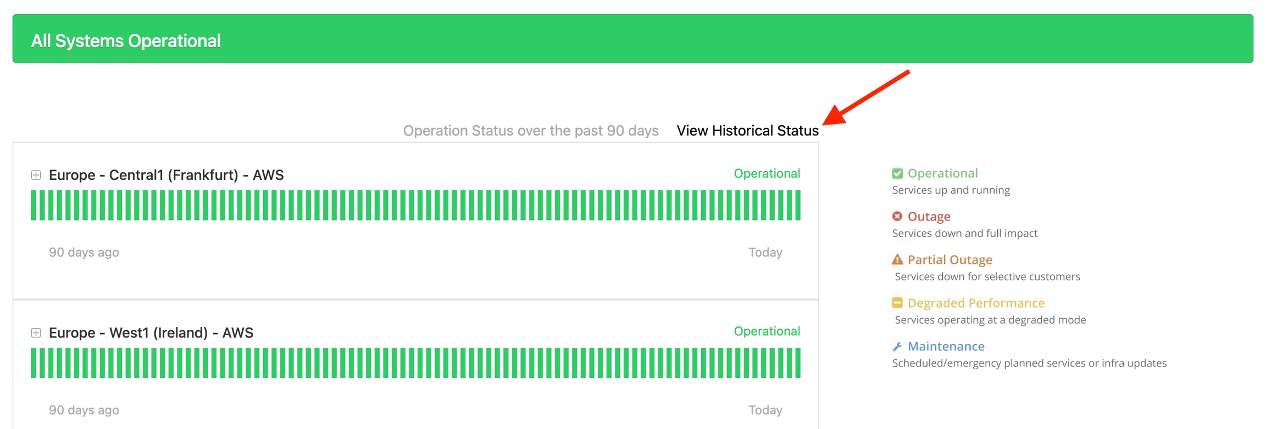The height and width of the screenshot is (429, 1266).
Task: Click the yellow Degraded Performance legend icon
Action: [897, 303]
